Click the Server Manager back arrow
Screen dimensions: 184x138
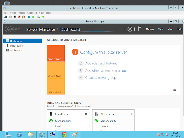pyautogui.click(x=8, y=29)
